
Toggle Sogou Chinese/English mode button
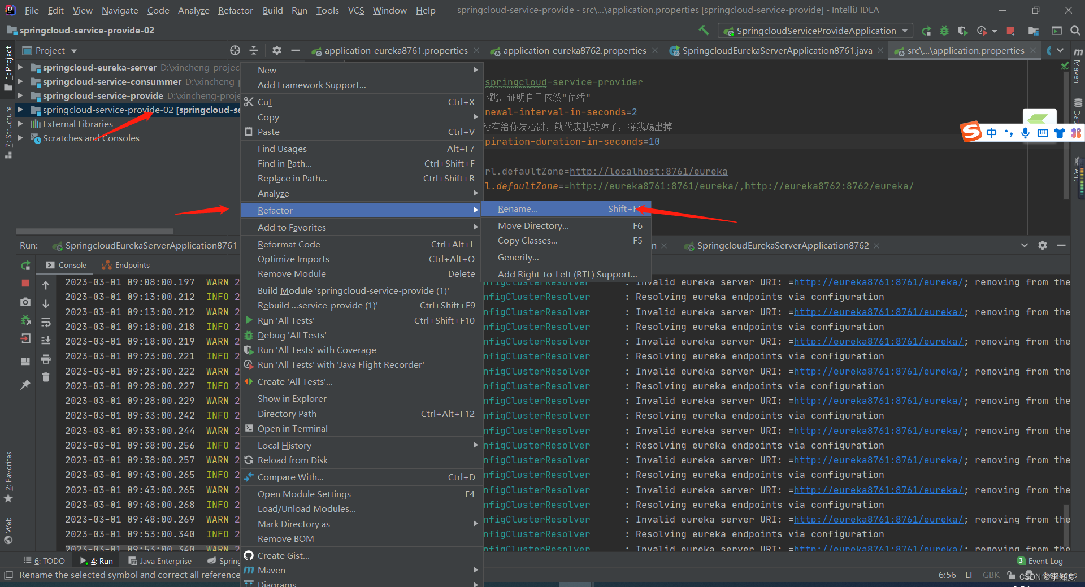tap(992, 133)
